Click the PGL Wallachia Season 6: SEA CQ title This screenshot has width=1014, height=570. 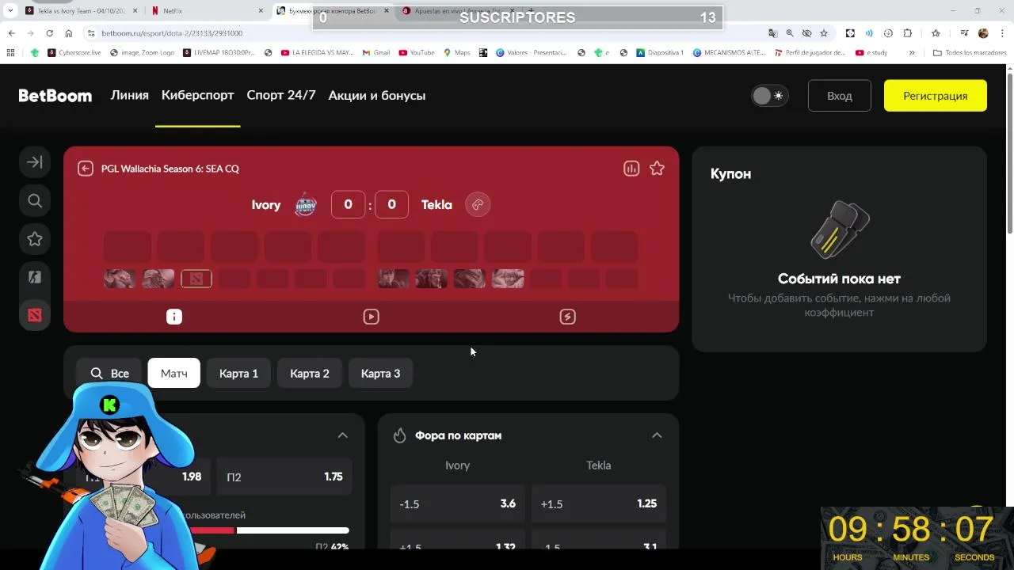click(170, 169)
